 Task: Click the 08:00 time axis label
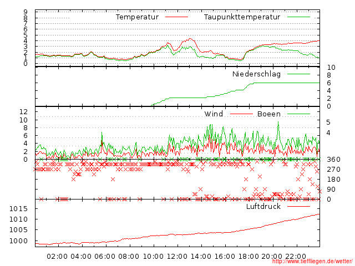(x=129, y=257)
